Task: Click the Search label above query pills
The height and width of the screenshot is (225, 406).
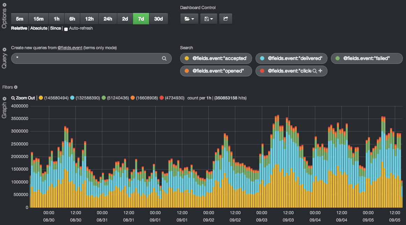Action: pyautogui.click(x=186, y=48)
